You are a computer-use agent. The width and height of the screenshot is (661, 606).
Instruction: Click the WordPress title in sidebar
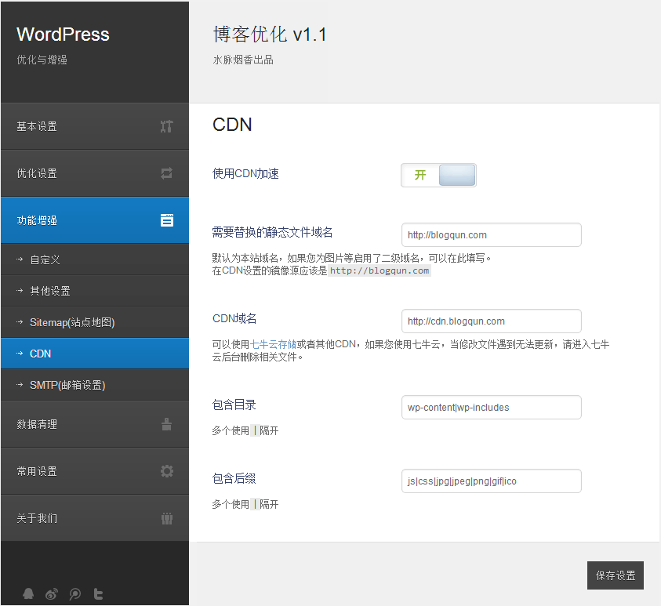[x=63, y=34]
